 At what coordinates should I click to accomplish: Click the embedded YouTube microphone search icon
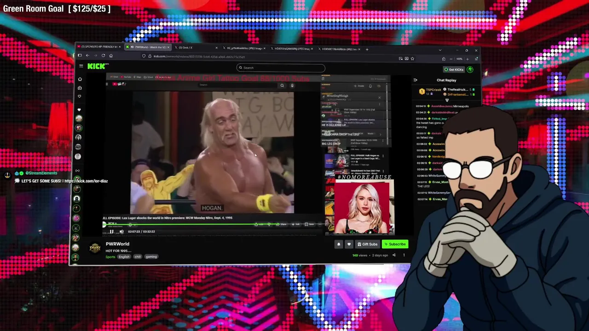(292, 86)
